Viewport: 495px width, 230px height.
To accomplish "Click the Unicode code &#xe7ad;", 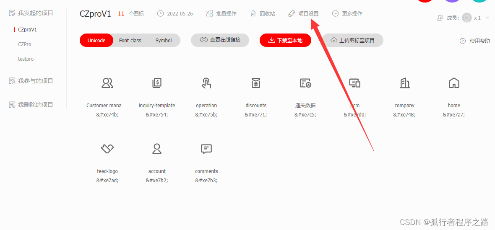I will click(107, 181).
